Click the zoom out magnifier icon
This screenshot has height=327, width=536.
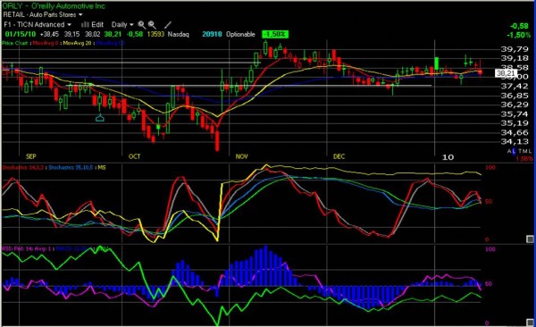(x=152, y=25)
